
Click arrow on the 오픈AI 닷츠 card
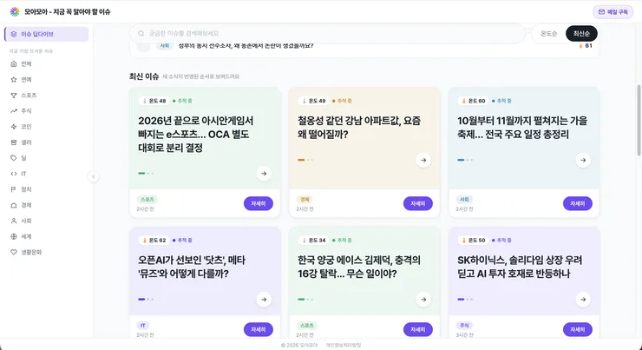pos(264,300)
